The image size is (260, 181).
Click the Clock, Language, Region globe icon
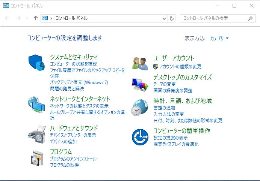[x=140, y=108]
